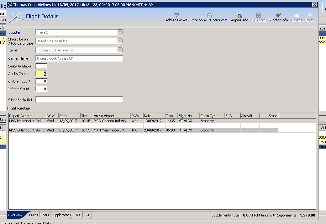Click the Thu day-of-week cell
This screenshot has height=224, width=326.
click(137, 130)
